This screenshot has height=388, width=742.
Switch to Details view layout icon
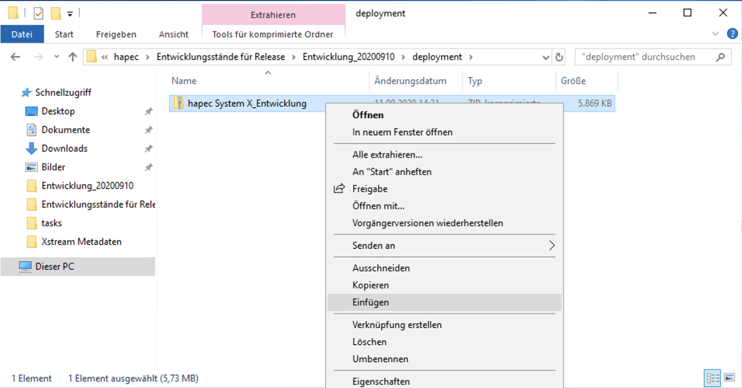tap(712, 378)
